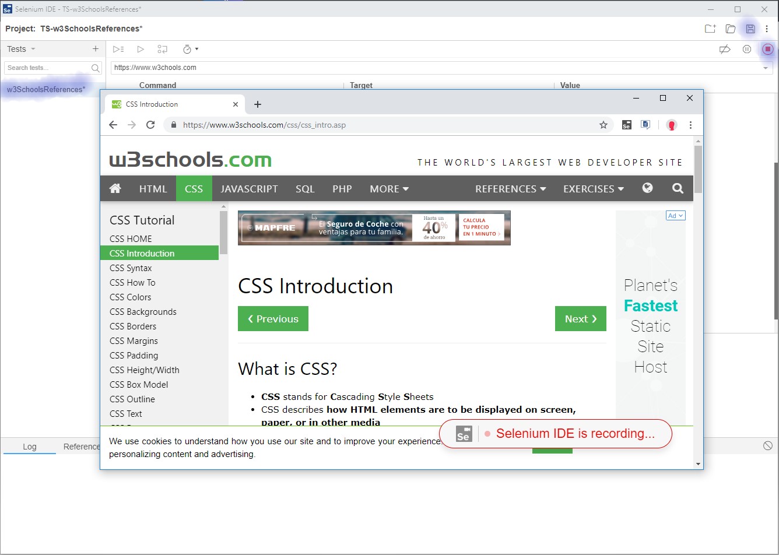This screenshot has height=555, width=779.
Task: Add a new test with plus icon
Action: pyautogui.click(x=96, y=49)
